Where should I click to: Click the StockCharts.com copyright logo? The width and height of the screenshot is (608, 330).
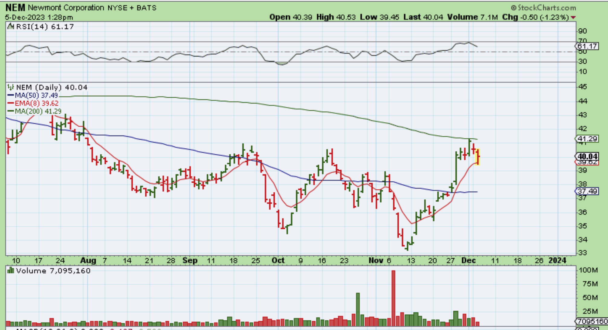(x=543, y=8)
